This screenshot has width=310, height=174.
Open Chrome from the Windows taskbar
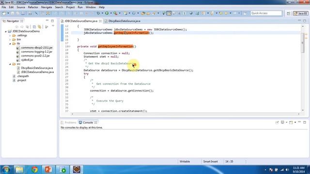click(x=34, y=170)
